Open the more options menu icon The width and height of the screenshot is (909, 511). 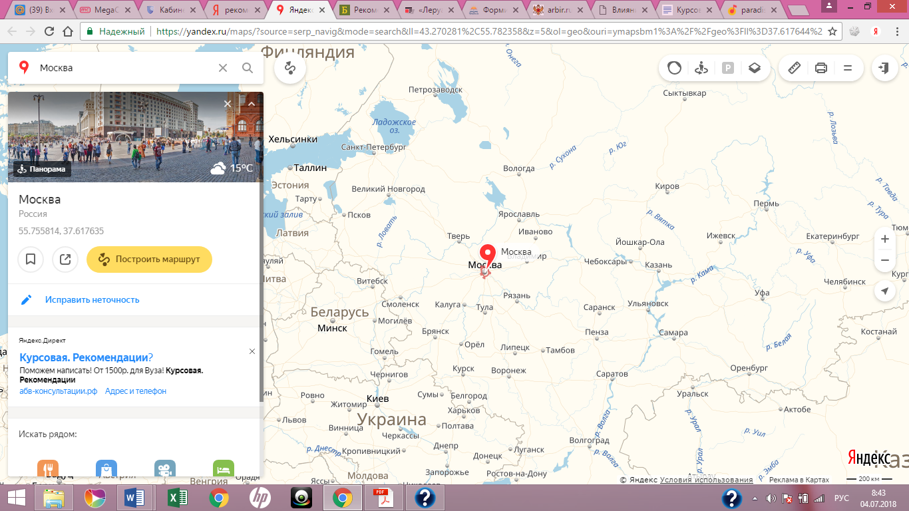(x=847, y=68)
